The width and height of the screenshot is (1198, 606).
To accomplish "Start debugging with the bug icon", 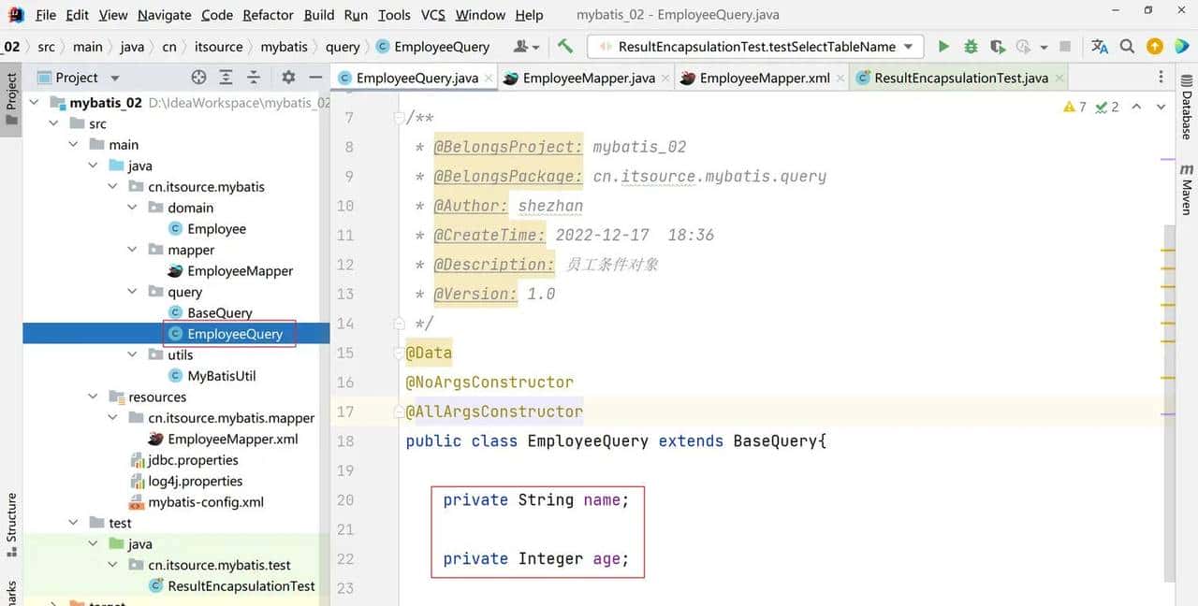I will (971, 47).
